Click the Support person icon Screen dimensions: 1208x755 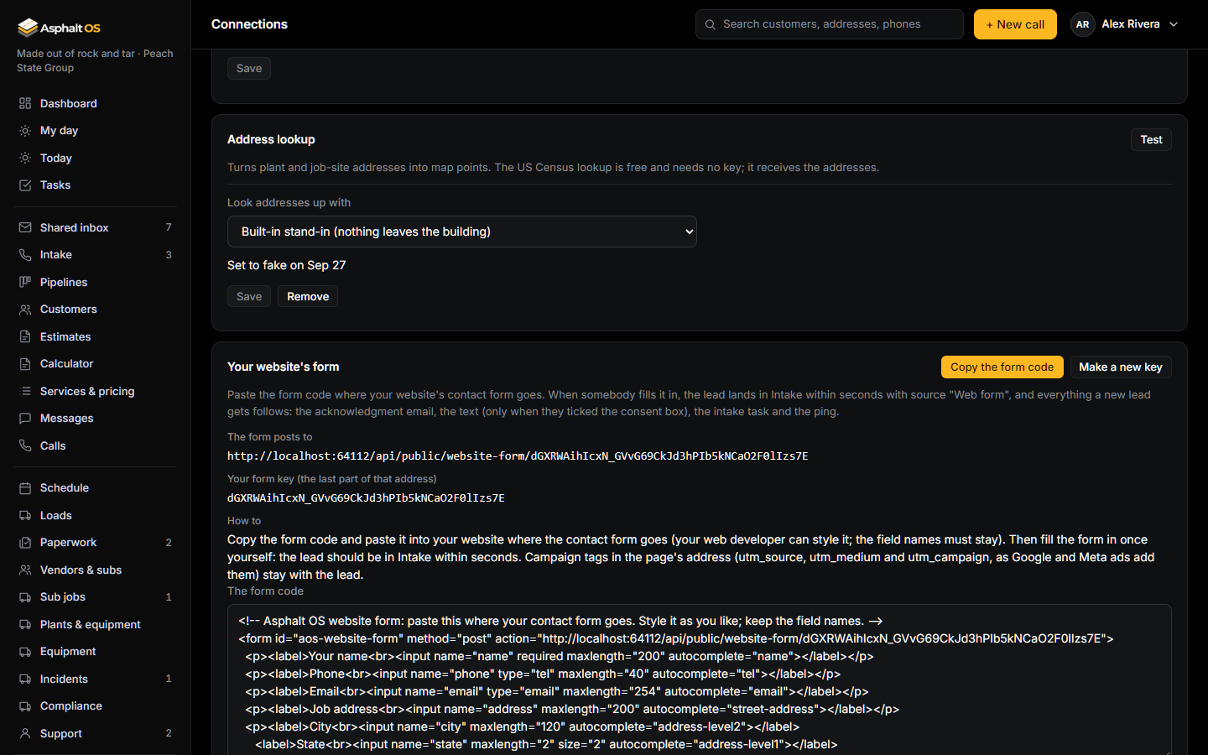click(25, 733)
